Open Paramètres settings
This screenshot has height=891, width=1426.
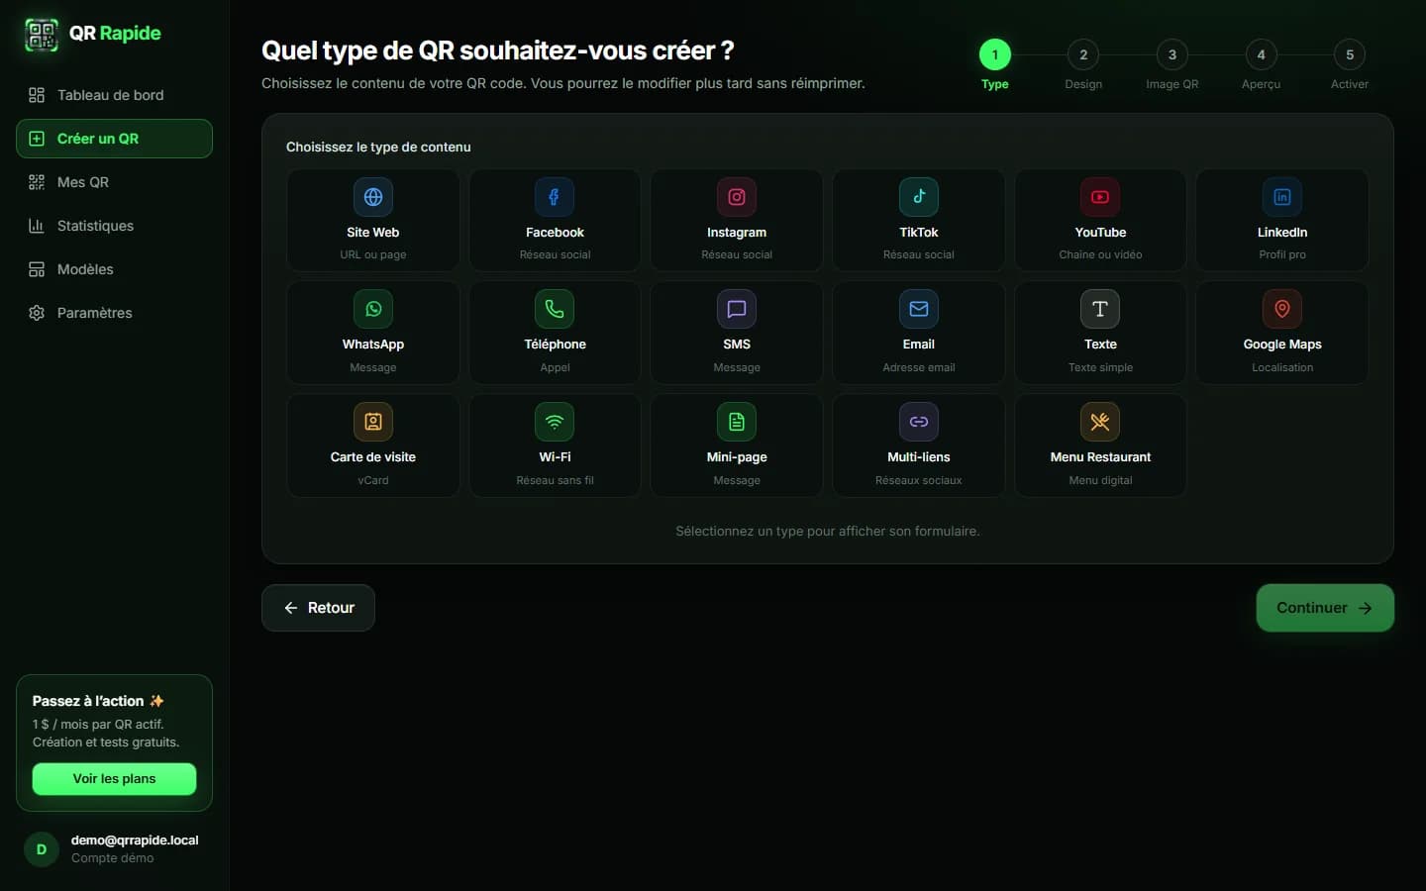click(x=114, y=313)
